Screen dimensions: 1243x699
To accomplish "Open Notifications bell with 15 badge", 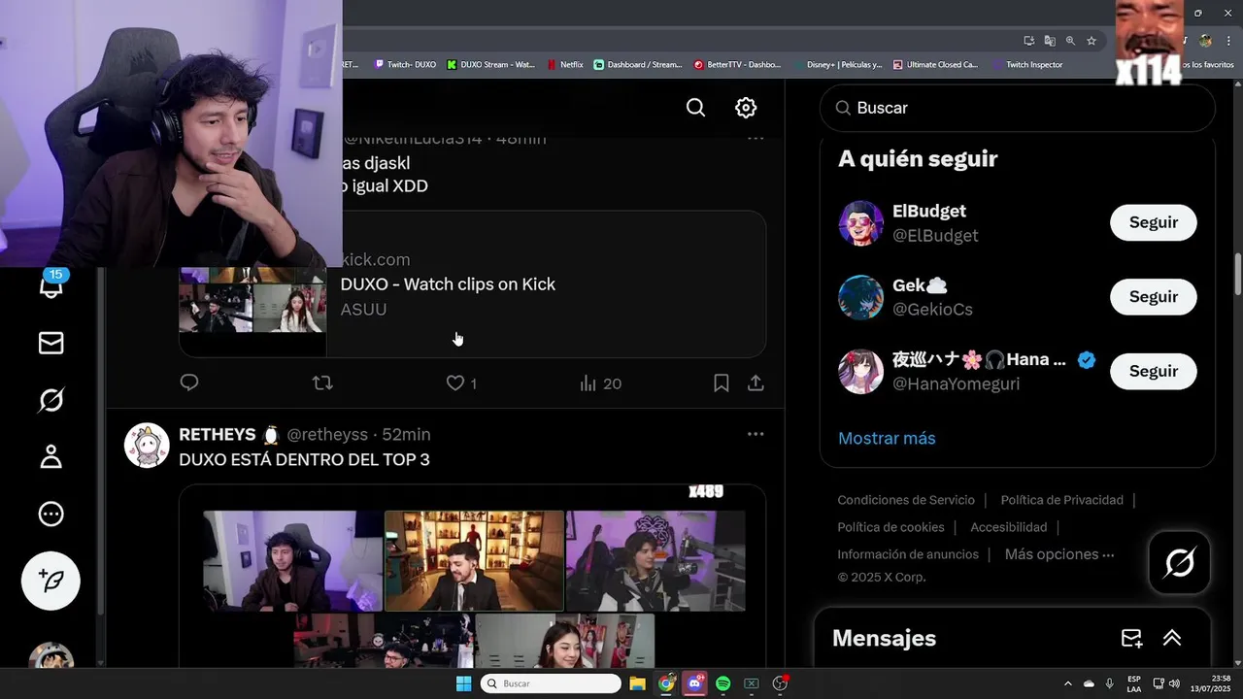I will (x=50, y=283).
